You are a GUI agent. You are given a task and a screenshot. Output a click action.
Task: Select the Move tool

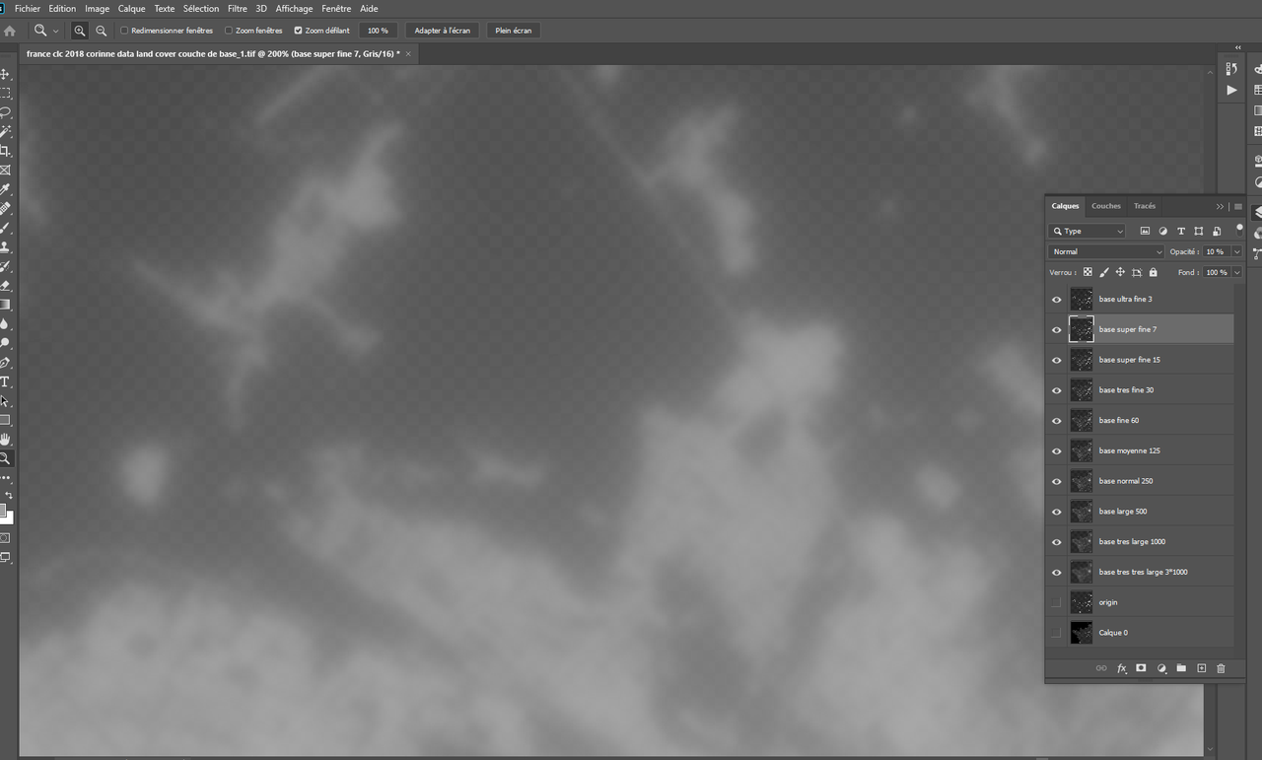tap(5, 74)
